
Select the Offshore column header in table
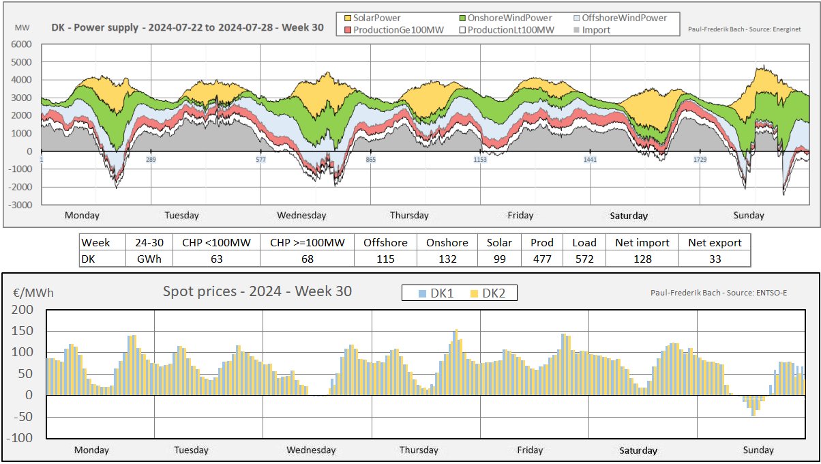pyautogui.click(x=385, y=242)
